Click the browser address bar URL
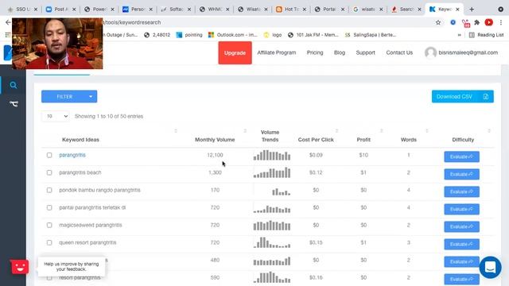The width and height of the screenshot is (509, 286). 131,22
